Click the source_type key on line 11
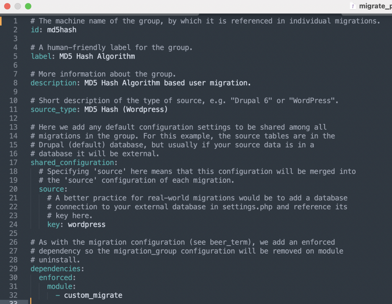392x304 pixels. [x=53, y=109]
